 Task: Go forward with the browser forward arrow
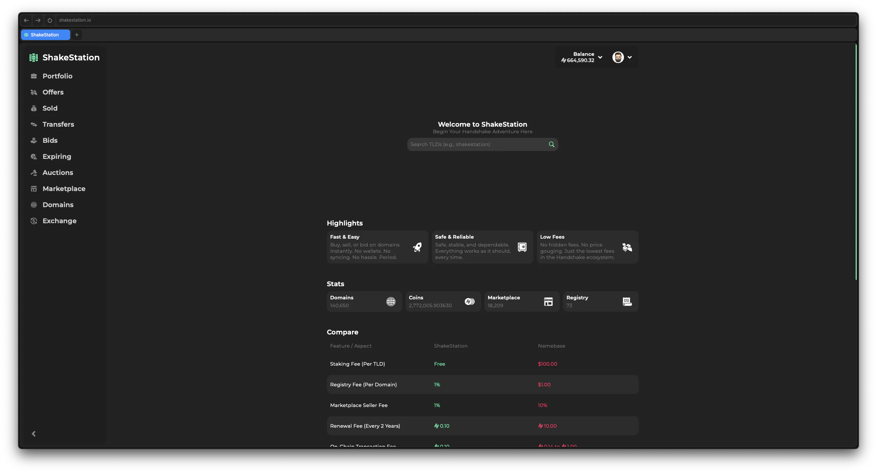click(38, 20)
